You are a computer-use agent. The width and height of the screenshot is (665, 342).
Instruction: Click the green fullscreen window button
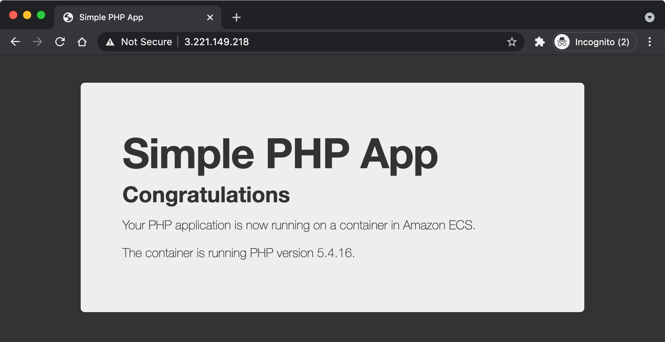pos(41,15)
